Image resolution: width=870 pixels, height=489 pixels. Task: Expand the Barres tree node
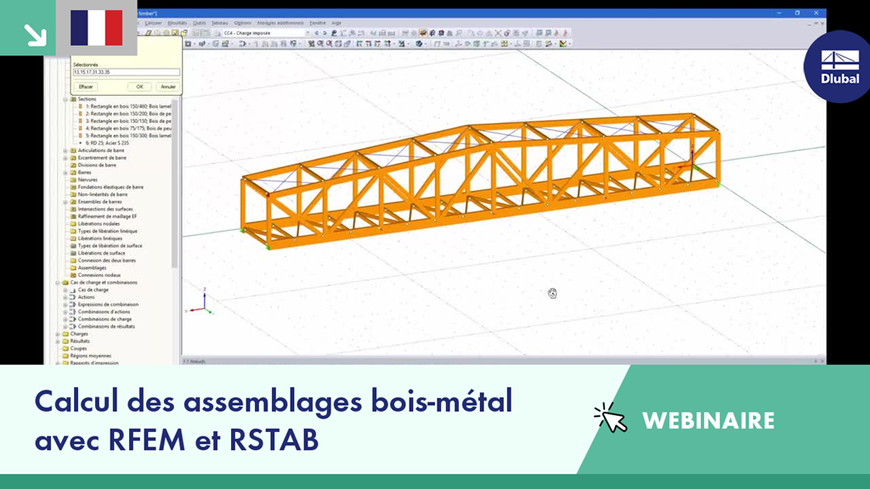coord(65,172)
